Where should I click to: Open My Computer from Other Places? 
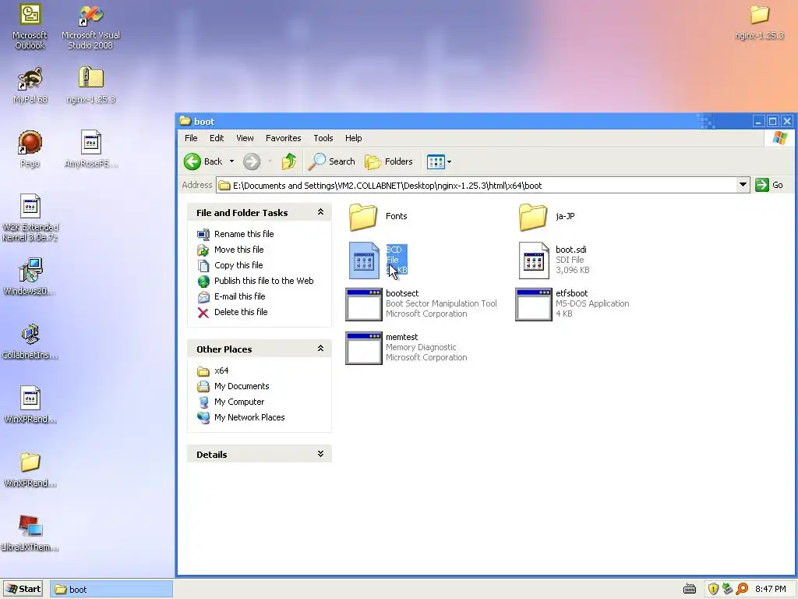pyautogui.click(x=239, y=402)
